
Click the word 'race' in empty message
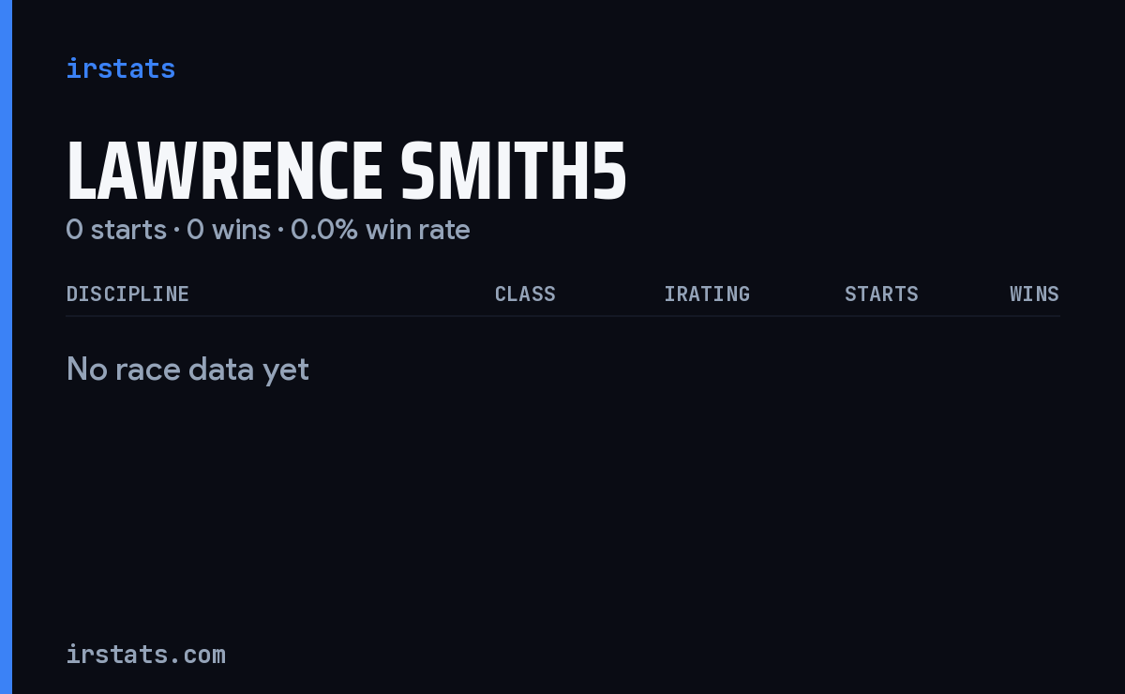click(151, 370)
